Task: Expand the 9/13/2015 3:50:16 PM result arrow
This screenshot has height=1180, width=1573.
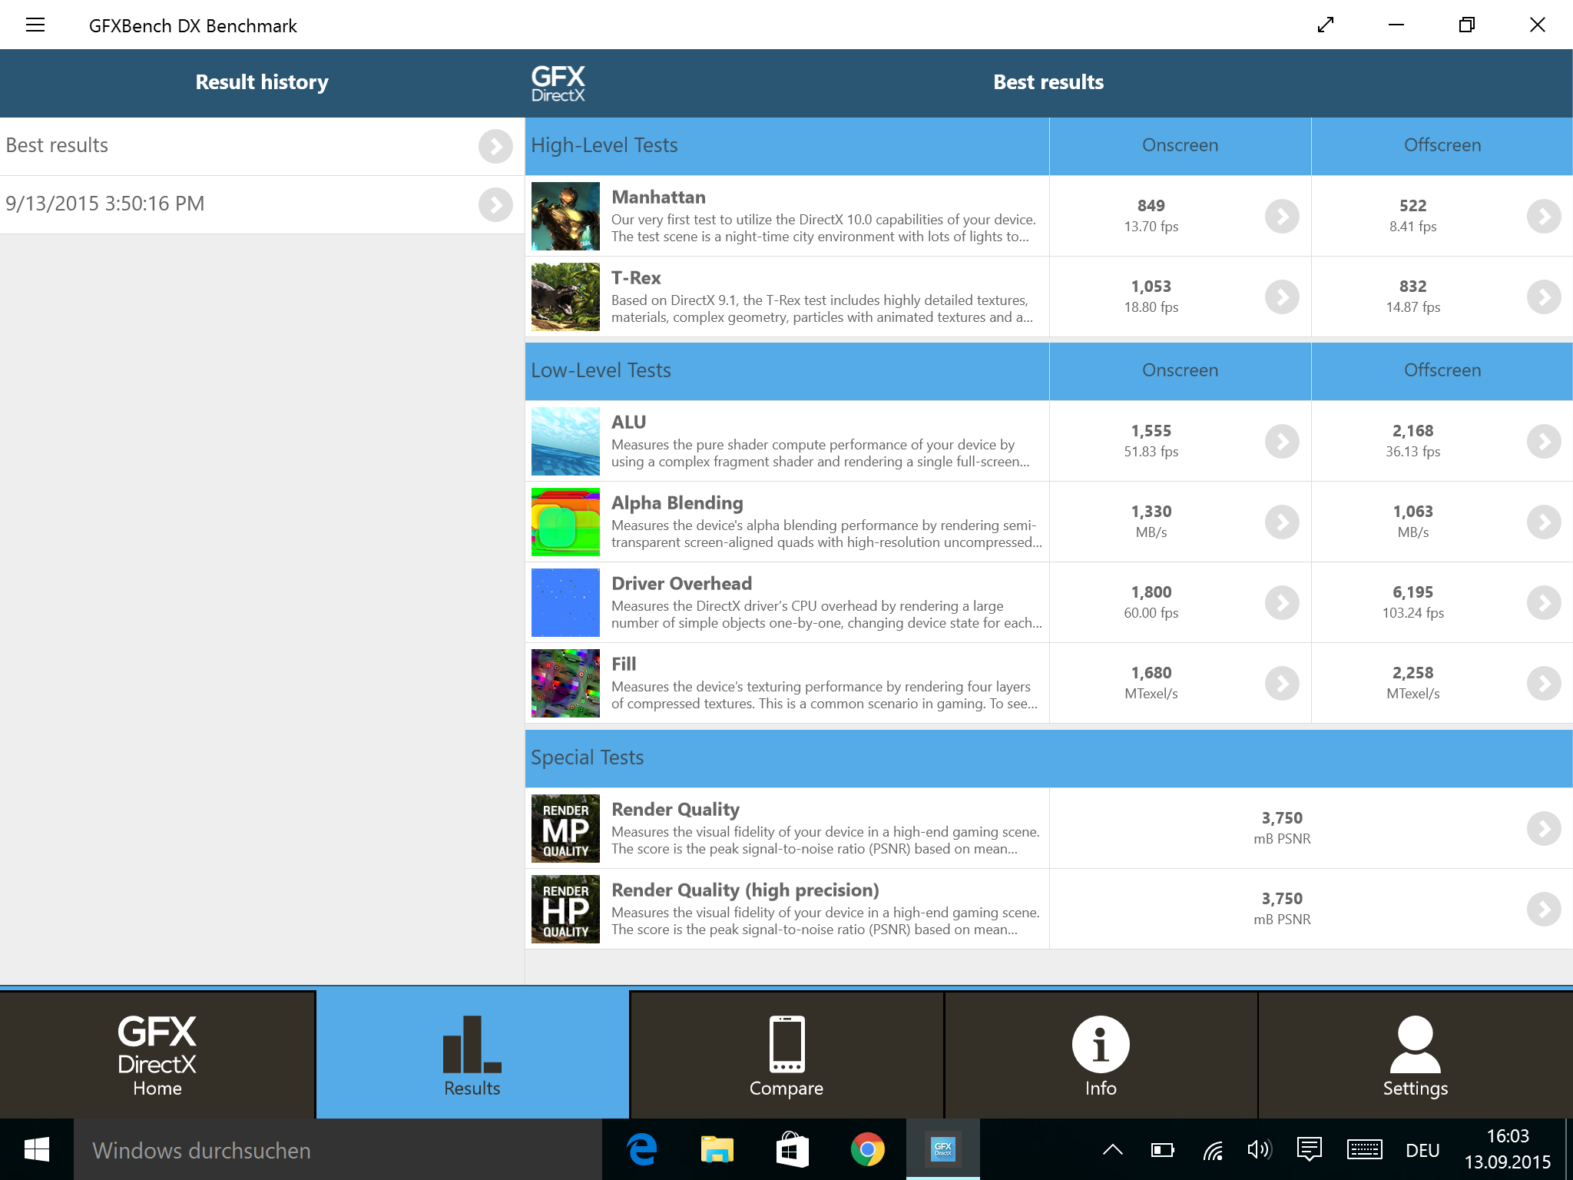Action: pyautogui.click(x=495, y=204)
